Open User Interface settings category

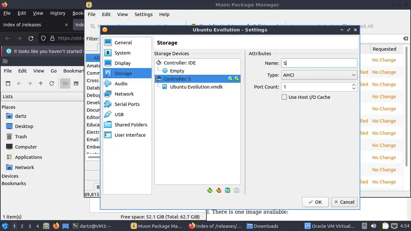pos(127,135)
